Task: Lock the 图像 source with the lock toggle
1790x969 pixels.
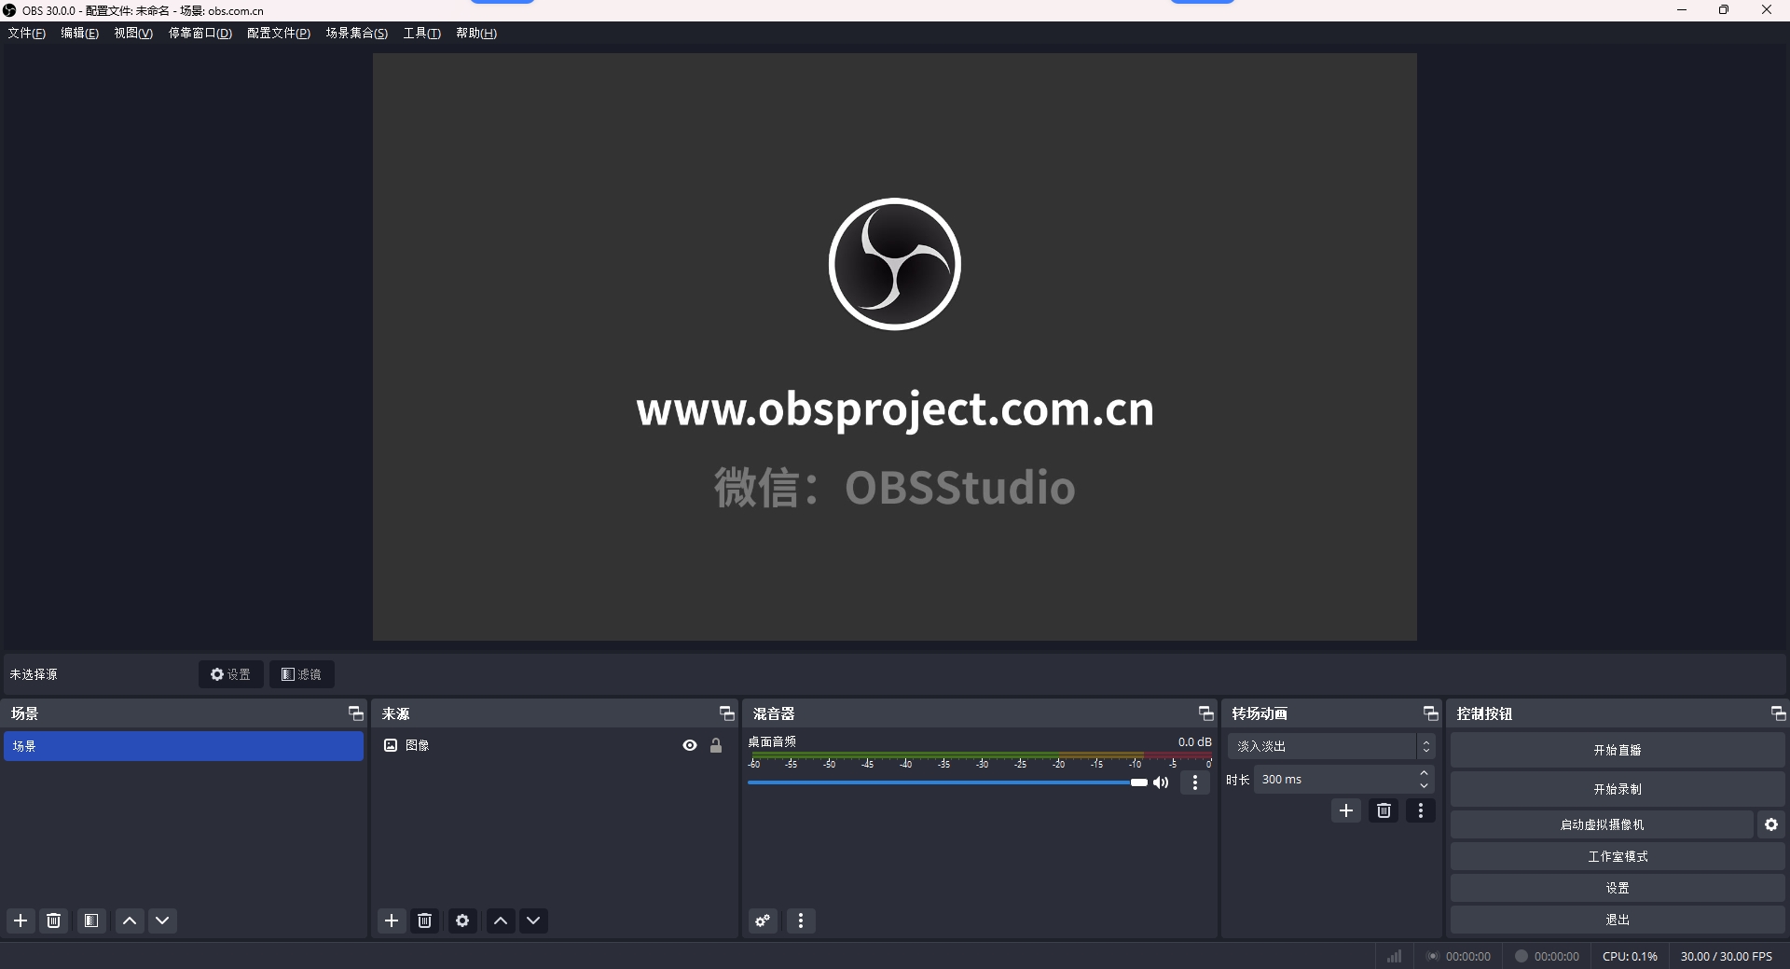Action: click(716, 745)
